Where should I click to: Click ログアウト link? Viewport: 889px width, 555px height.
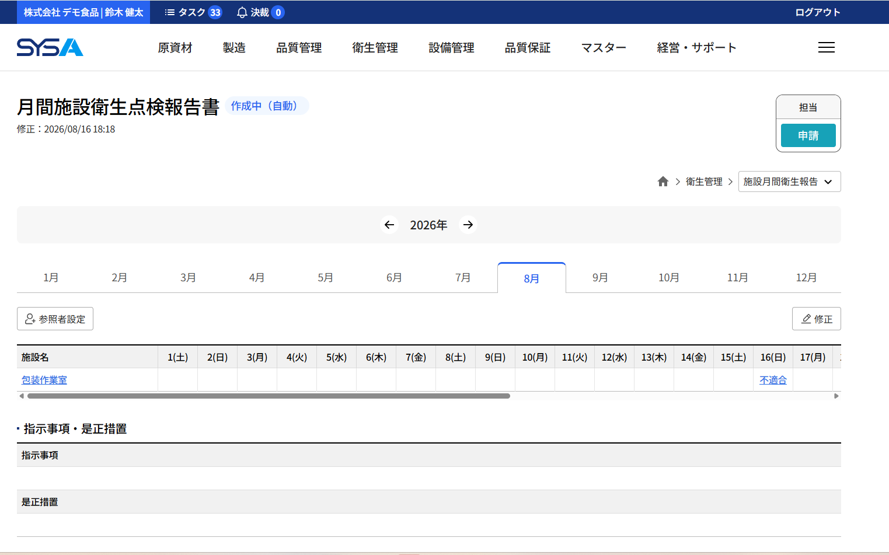[818, 12]
